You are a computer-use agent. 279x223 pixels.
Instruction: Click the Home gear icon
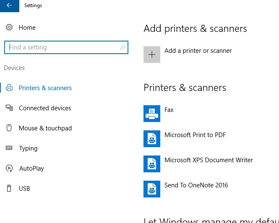[x=9, y=28]
